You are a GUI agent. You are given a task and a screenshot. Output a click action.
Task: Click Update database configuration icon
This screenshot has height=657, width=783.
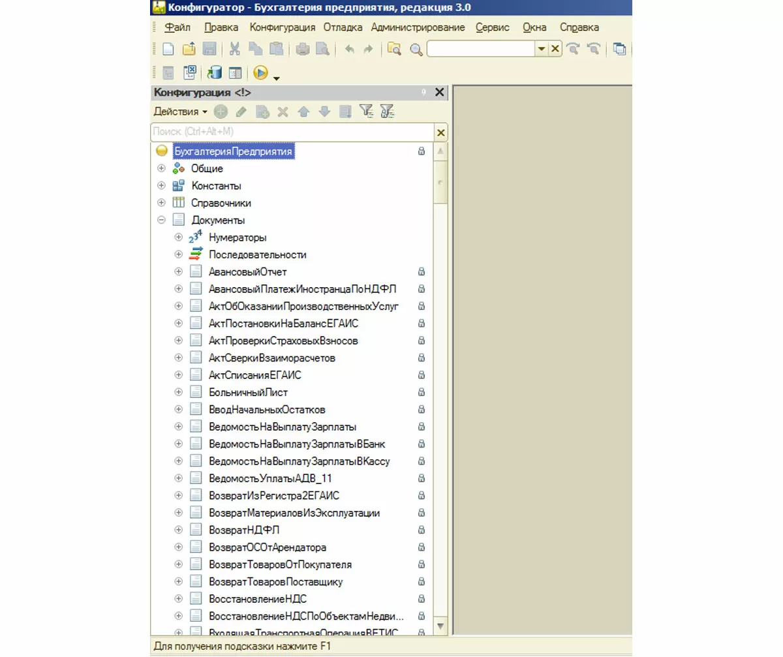click(214, 73)
